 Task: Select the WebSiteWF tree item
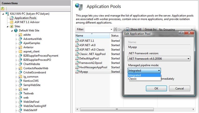[x=30, y=110]
